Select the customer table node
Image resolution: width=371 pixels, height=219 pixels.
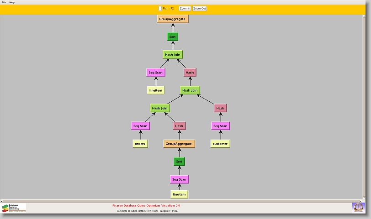pyautogui.click(x=220, y=144)
